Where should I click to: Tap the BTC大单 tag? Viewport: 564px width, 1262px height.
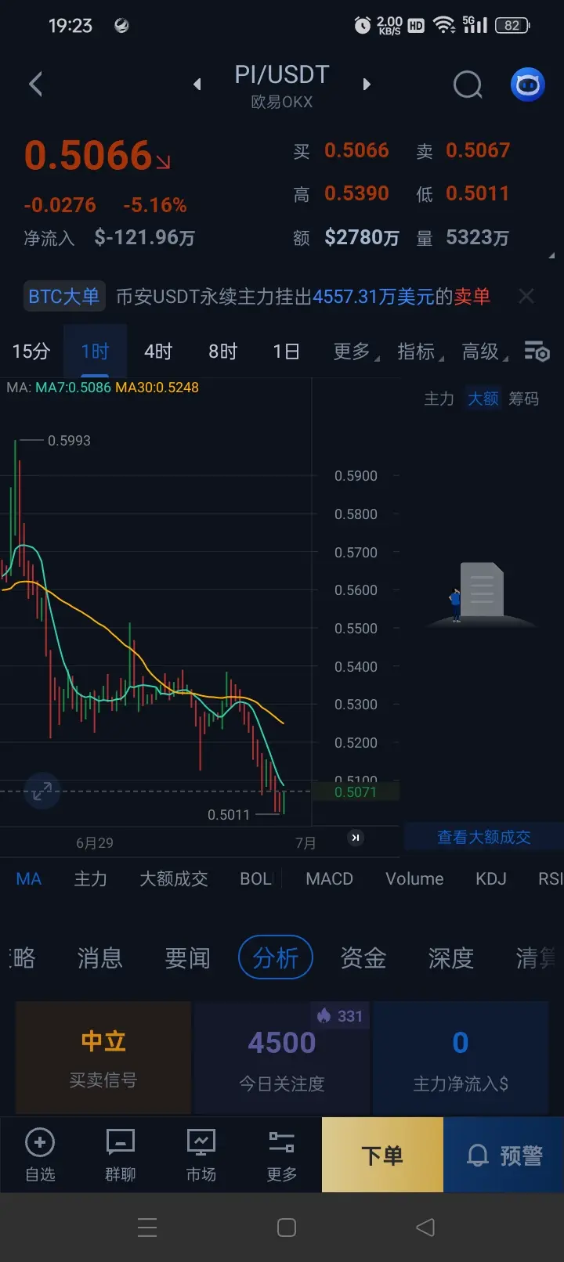click(64, 296)
